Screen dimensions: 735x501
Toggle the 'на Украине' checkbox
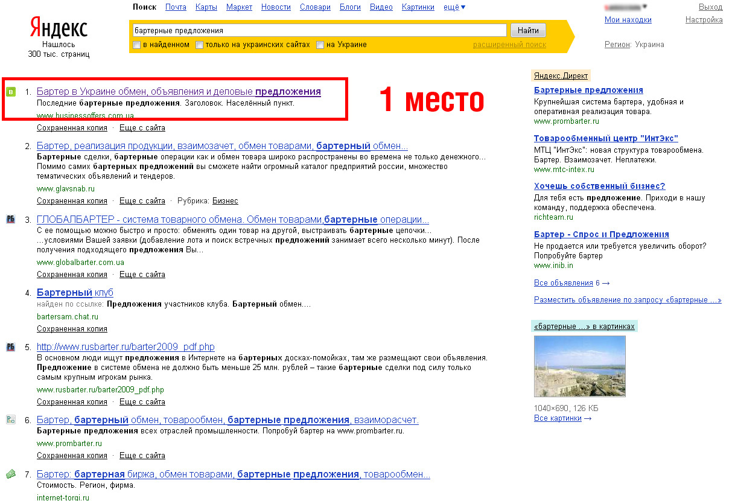click(320, 45)
